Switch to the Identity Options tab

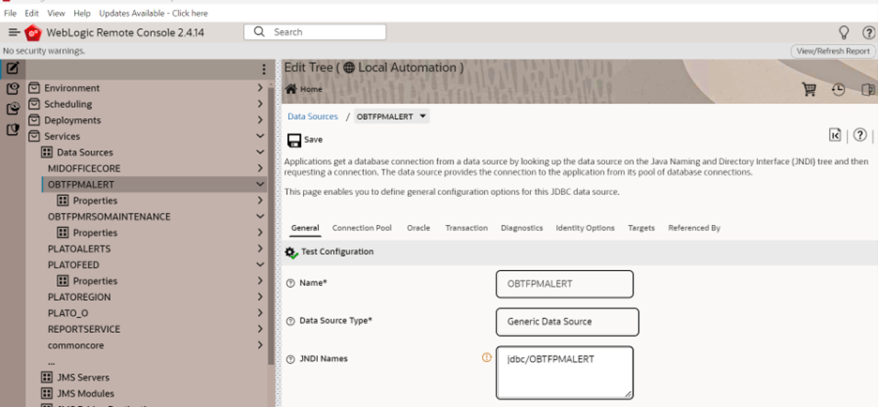[585, 228]
